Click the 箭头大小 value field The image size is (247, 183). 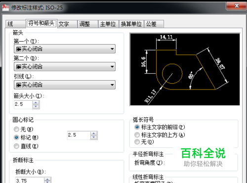(23, 104)
